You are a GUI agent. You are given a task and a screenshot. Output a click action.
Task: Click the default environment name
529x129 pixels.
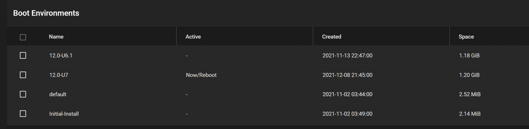(x=58, y=94)
